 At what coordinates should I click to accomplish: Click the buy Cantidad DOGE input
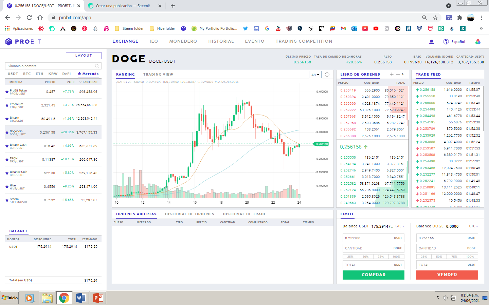(374, 248)
